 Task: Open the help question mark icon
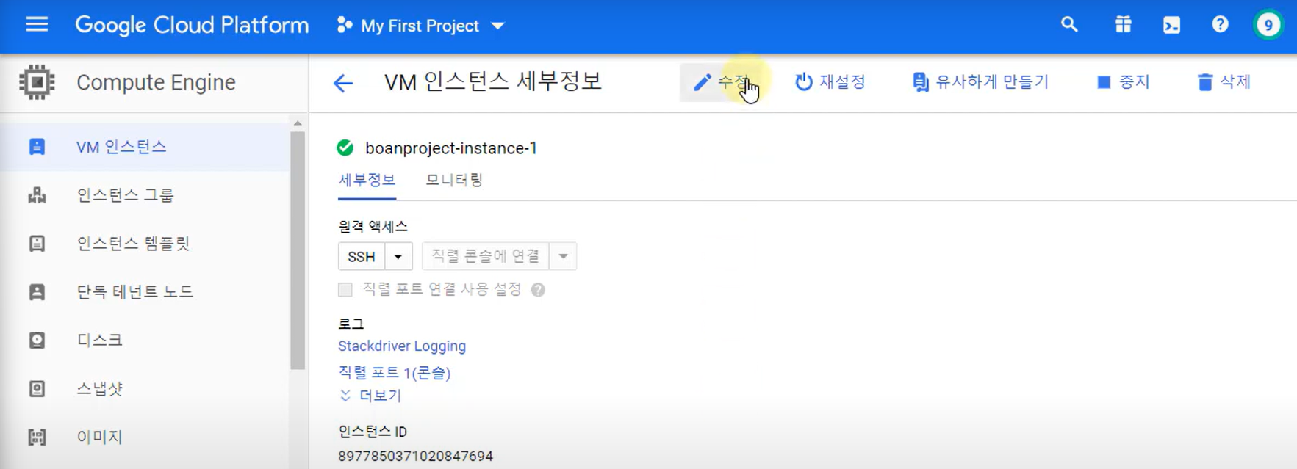(x=1220, y=25)
